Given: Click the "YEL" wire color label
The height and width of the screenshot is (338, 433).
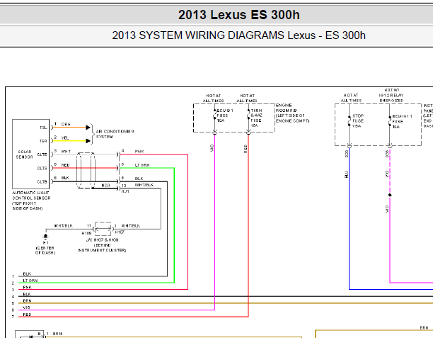Looking at the screenshot, I should tap(65, 137).
